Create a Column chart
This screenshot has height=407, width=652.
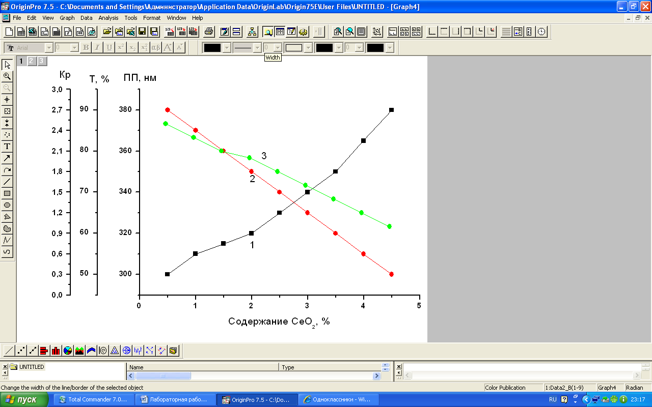coord(56,351)
